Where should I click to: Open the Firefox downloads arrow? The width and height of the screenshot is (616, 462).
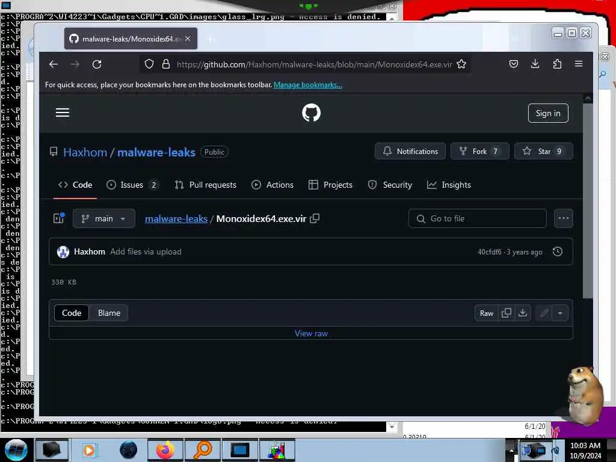click(535, 64)
